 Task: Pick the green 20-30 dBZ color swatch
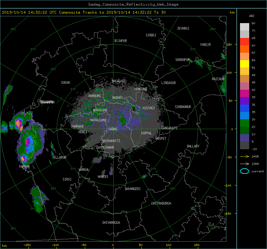(244, 123)
